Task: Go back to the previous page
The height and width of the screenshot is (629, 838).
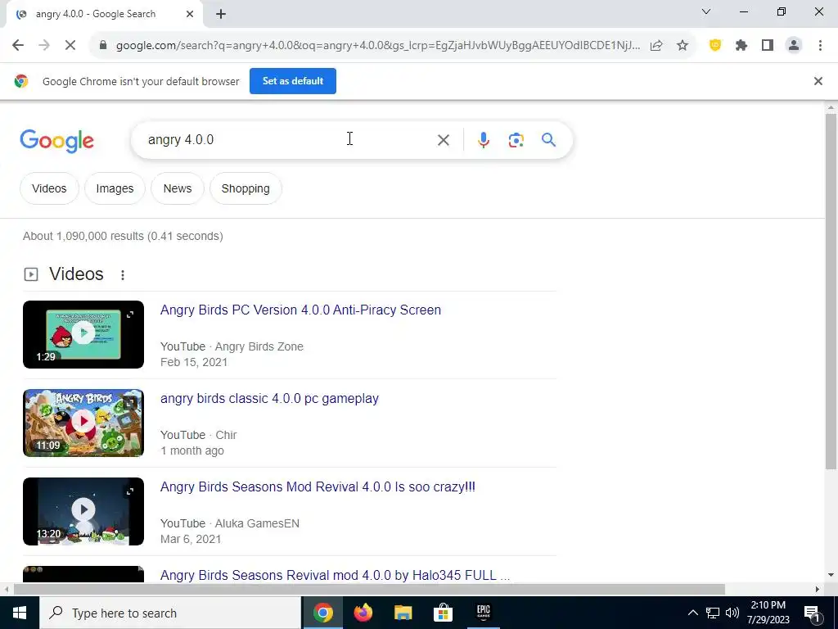Action: point(18,46)
